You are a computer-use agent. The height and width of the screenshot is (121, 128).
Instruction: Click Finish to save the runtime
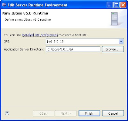click(89, 113)
